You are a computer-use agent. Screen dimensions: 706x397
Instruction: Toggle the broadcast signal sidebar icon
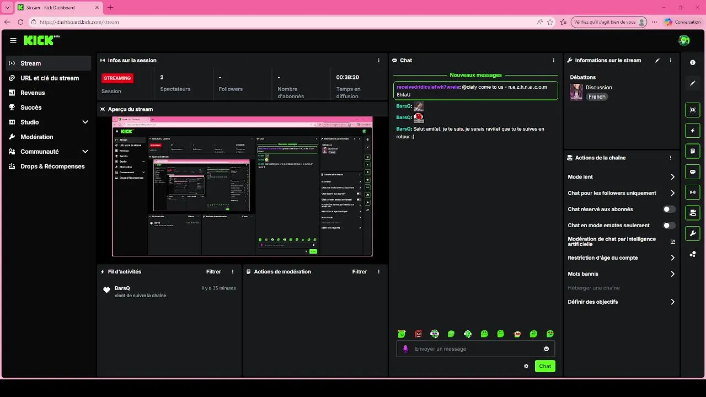tap(693, 192)
